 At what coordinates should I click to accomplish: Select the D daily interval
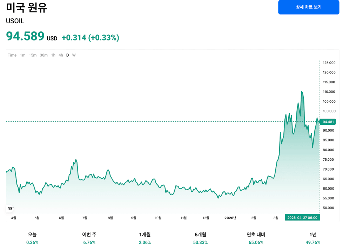click(68, 55)
